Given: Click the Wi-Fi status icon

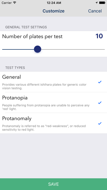Looking at the screenshot, I should [15, 3].
